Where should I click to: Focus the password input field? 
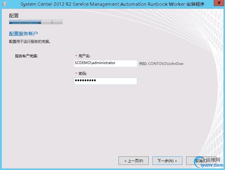point(106,81)
